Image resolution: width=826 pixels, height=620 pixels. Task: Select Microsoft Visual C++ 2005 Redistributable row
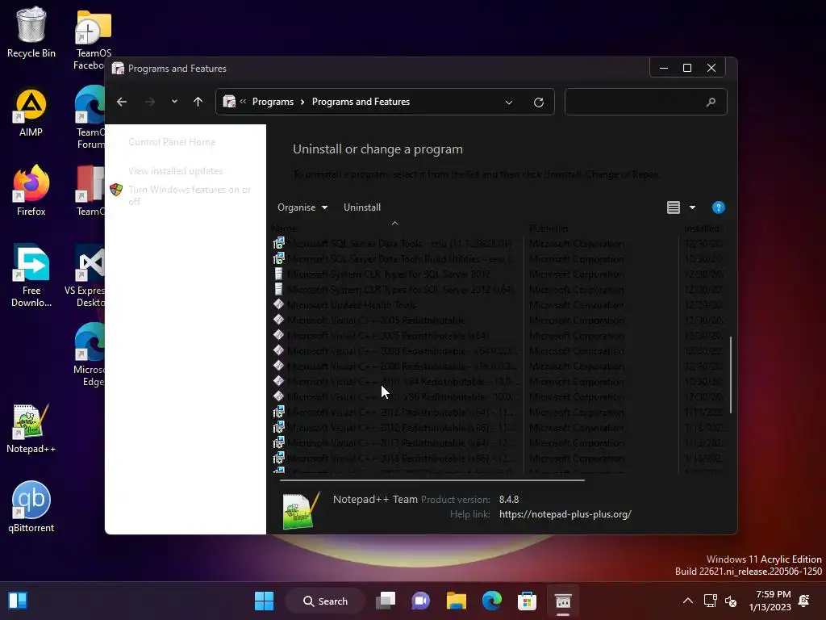click(498, 320)
